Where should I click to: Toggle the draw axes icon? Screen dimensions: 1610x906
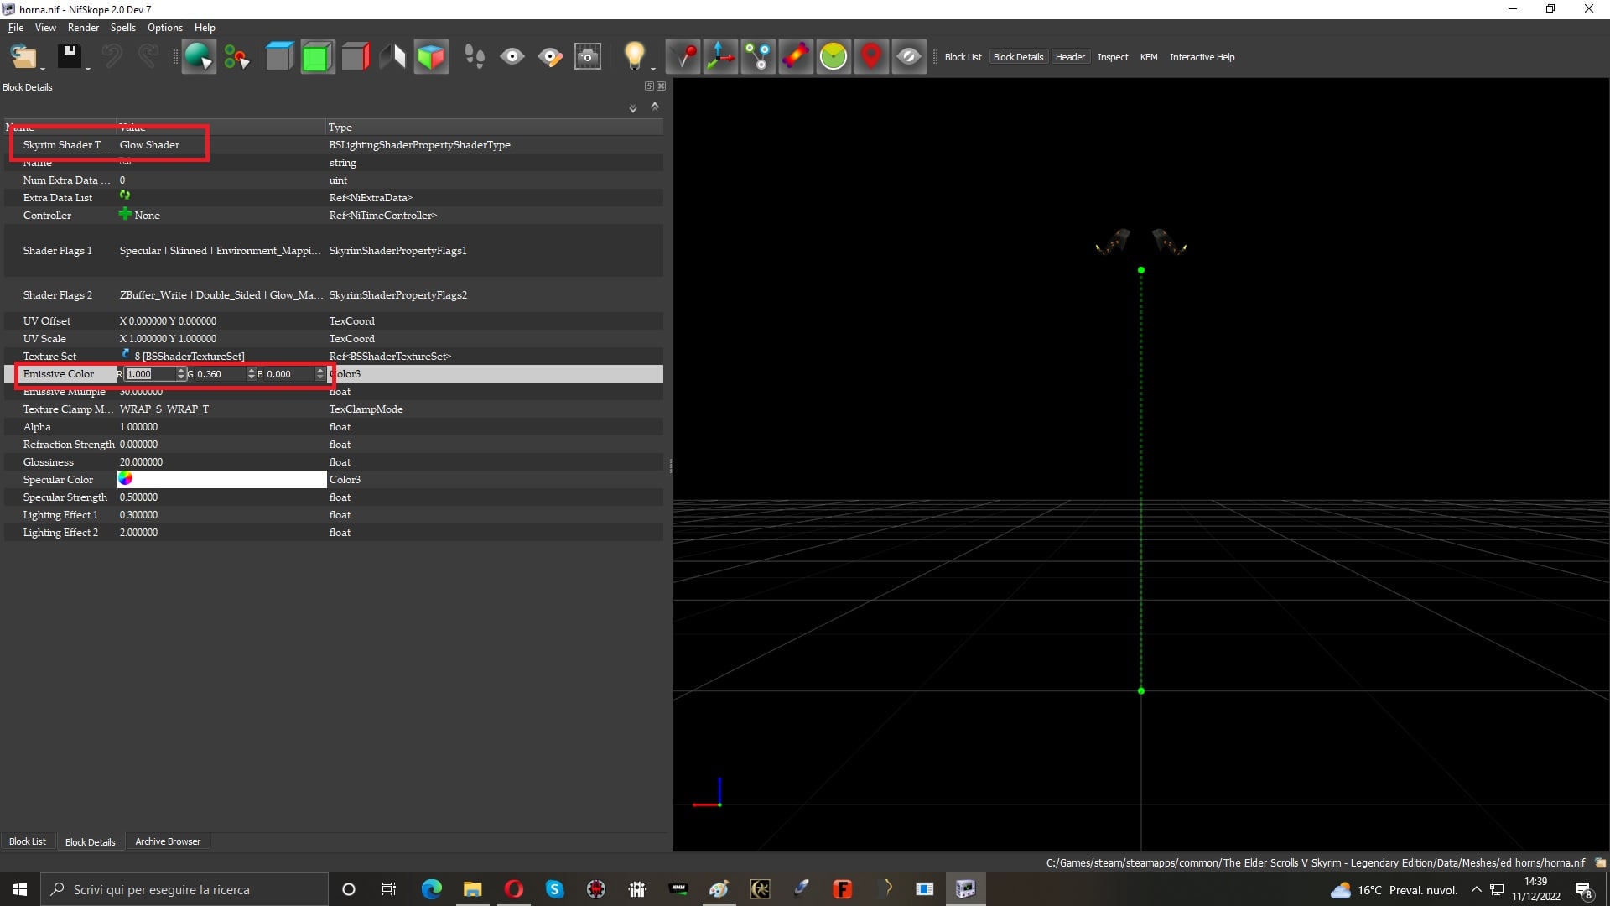point(720,57)
